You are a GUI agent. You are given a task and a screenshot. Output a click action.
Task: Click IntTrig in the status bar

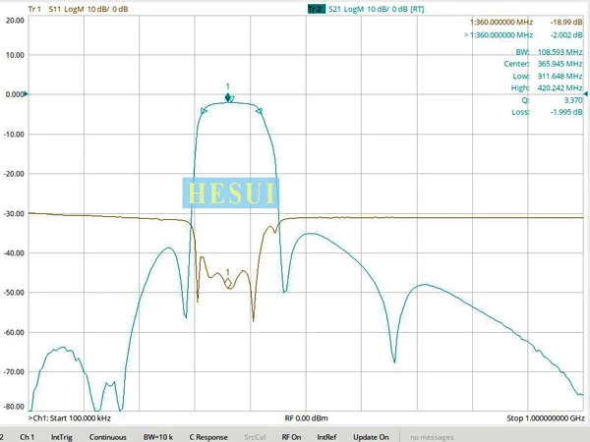[x=61, y=437]
